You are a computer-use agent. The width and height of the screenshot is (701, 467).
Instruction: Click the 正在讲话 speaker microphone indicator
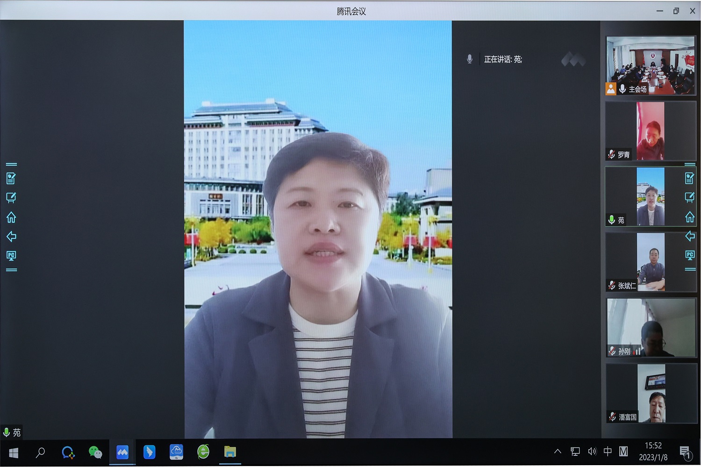[x=470, y=59]
